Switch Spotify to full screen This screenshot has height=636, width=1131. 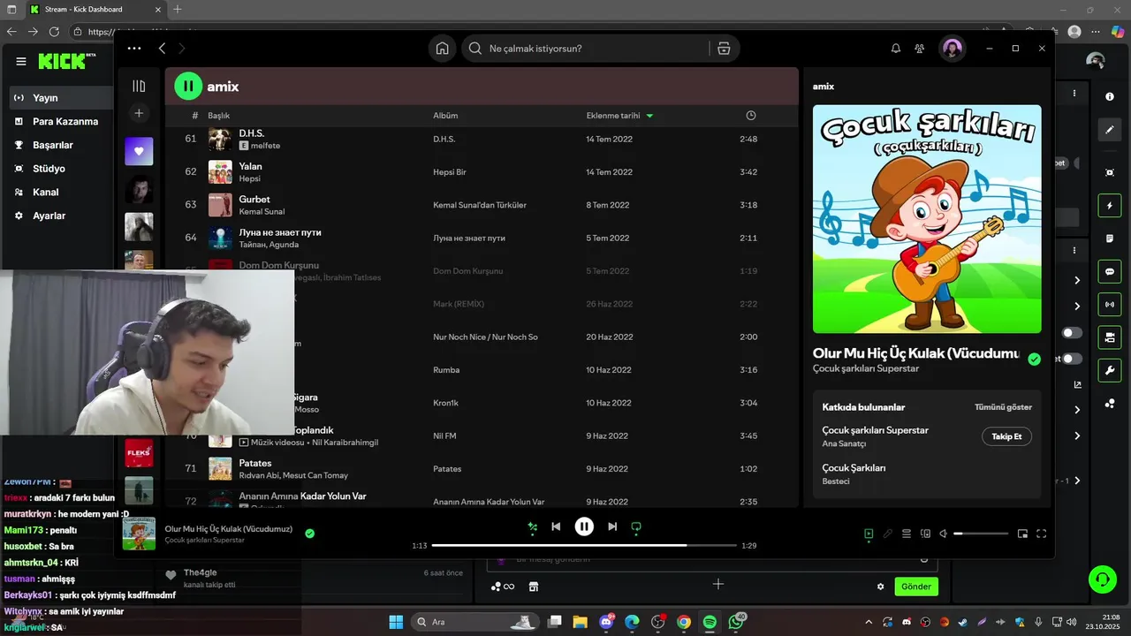click(x=1041, y=534)
